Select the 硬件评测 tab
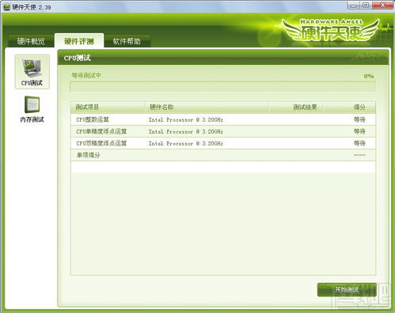This screenshot has width=395, height=313. pos(79,41)
